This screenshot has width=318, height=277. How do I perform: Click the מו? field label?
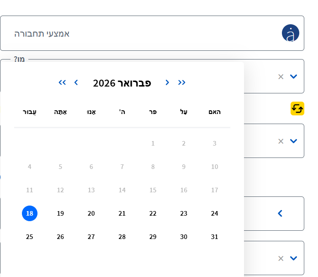coord(19,59)
